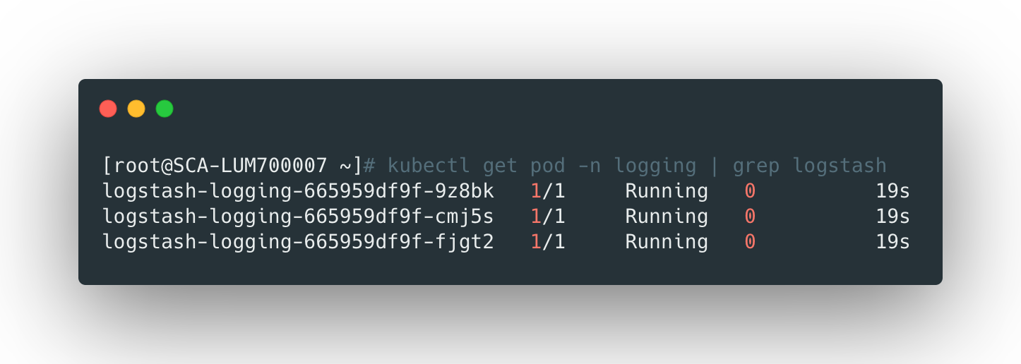Click the 19s age of the fjgt2 pod
The image size is (1021, 364).
pyautogui.click(x=892, y=242)
